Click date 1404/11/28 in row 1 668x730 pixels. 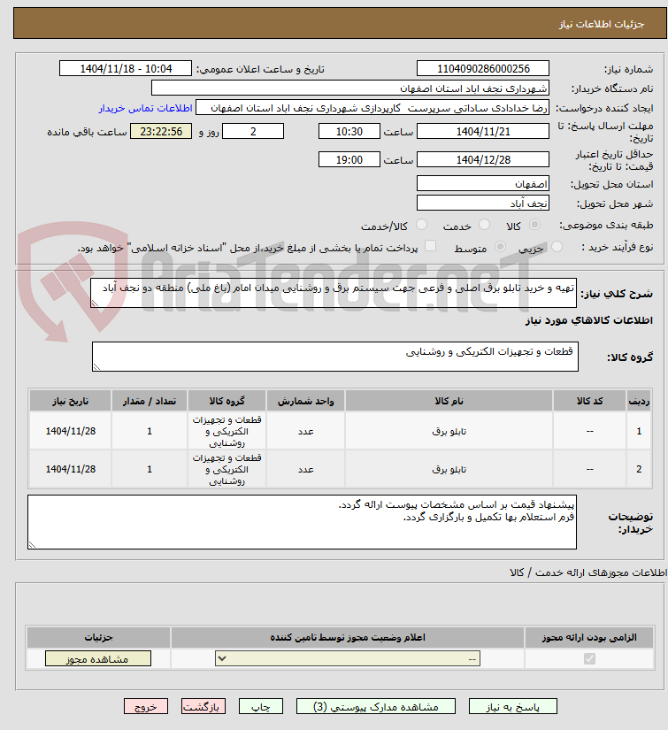pos(70,431)
